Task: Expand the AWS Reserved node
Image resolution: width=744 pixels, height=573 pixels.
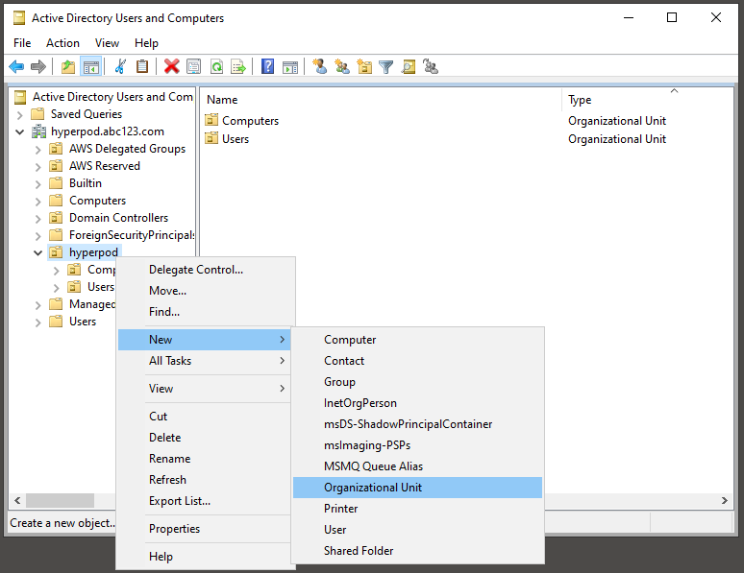Action: (37, 167)
